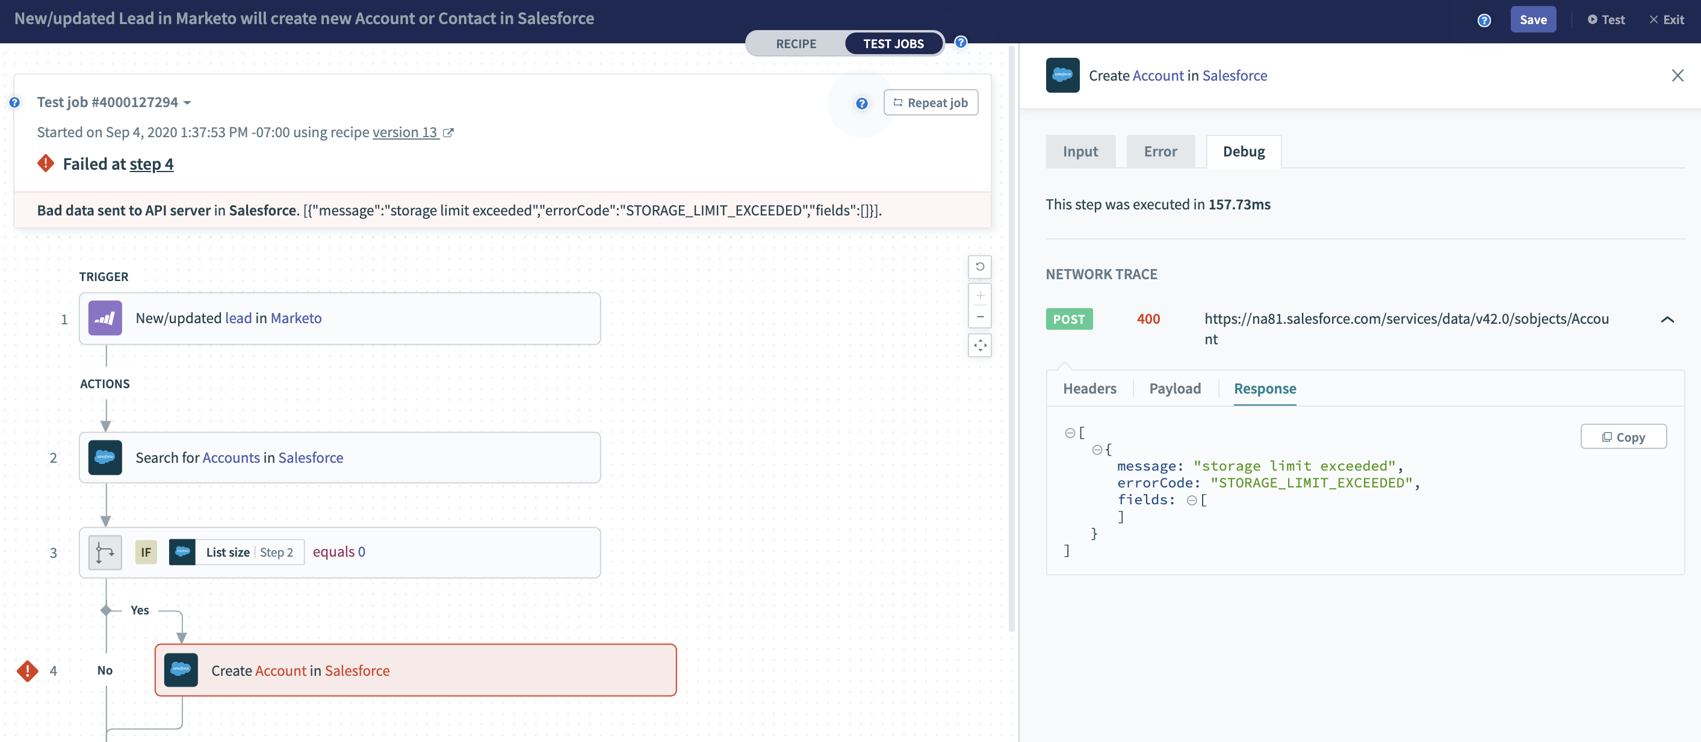The image size is (1701, 742).
Task: Zoom out of the recipe canvas
Action: (x=980, y=317)
